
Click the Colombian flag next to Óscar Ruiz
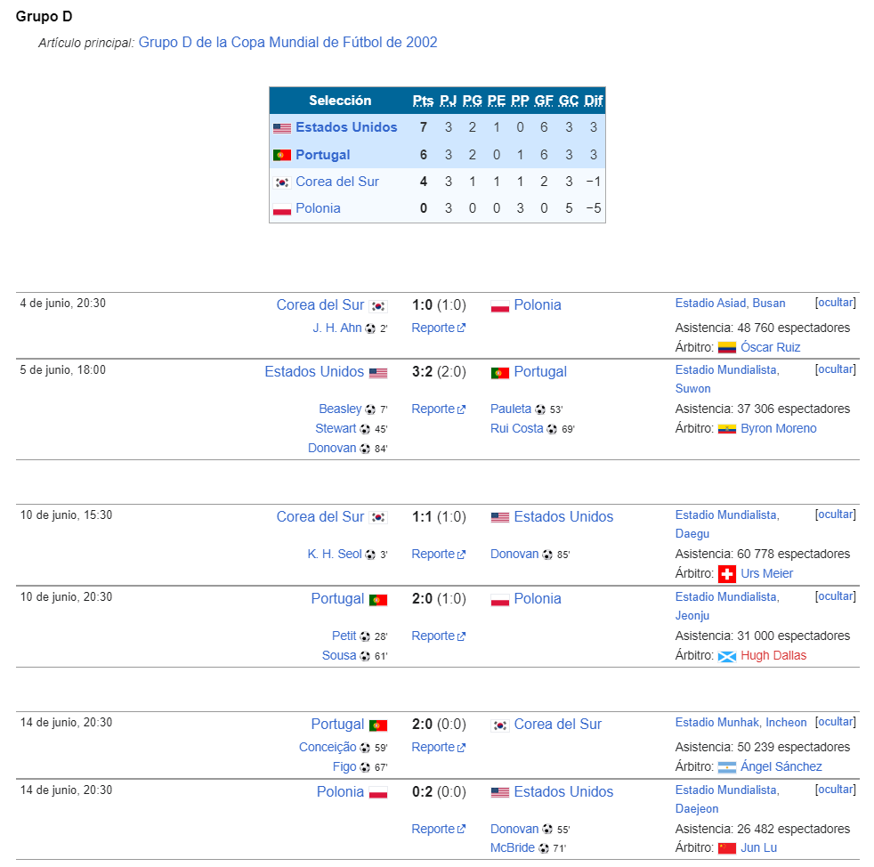tap(727, 348)
